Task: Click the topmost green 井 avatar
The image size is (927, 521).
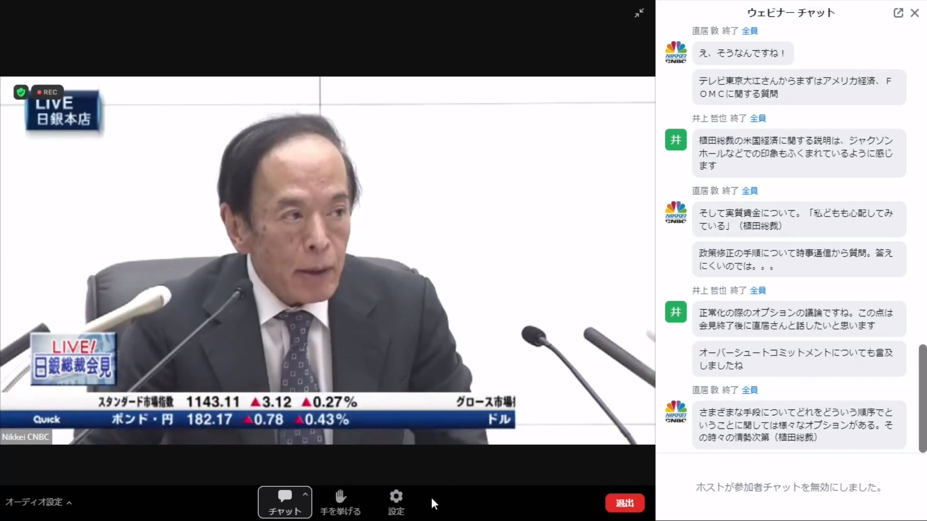Action: pyautogui.click(x=675, y=140)
